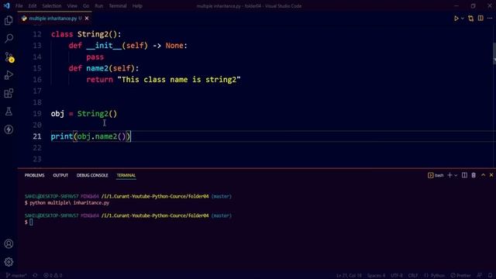Click the 'pass' keyword on line 14
Image resolution: width=496 pixels, height=279 pixels.
[95, 57]
